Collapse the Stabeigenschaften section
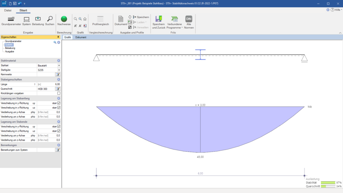 59,79
